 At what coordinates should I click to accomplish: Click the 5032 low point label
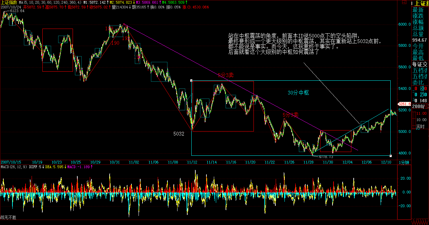179,134
